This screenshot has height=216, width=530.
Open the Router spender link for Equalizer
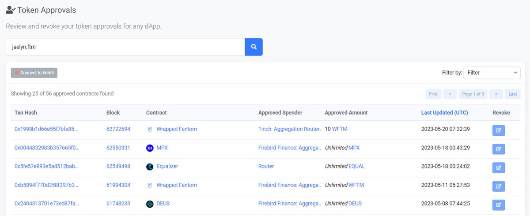266,166
